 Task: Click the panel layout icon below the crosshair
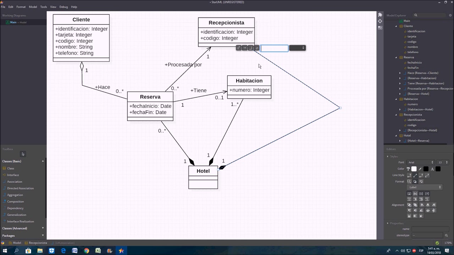point(380,28)
